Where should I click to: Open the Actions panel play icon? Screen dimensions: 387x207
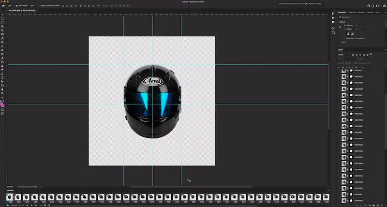(x=333, y=18)
